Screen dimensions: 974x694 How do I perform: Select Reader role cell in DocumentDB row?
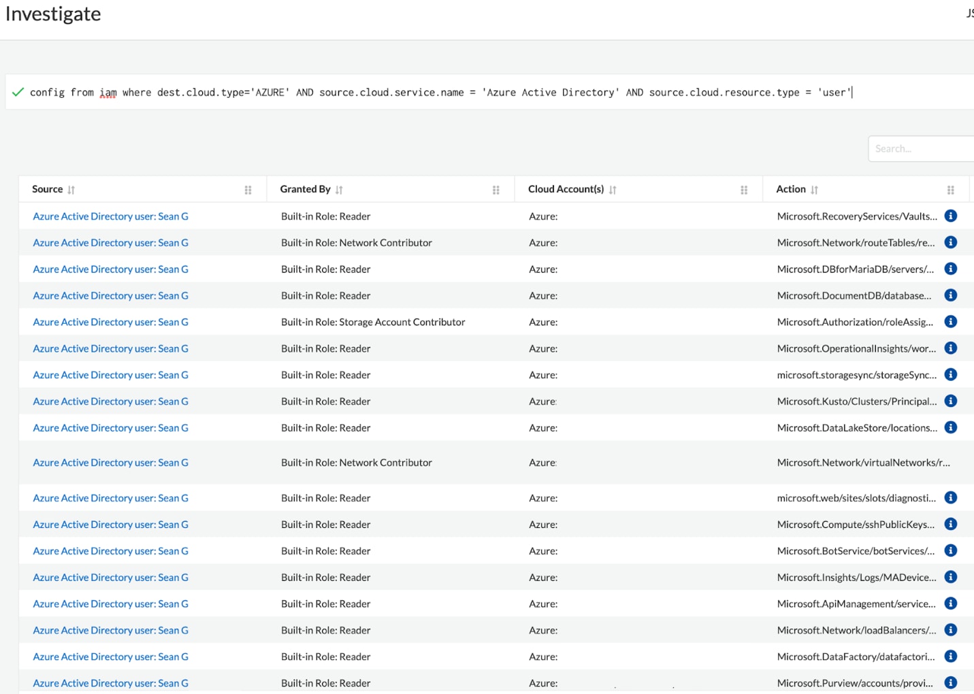[326, 295]
